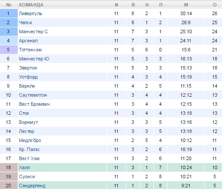Open the Бернли team link
The image size is (222, 189).
(27, 86)
